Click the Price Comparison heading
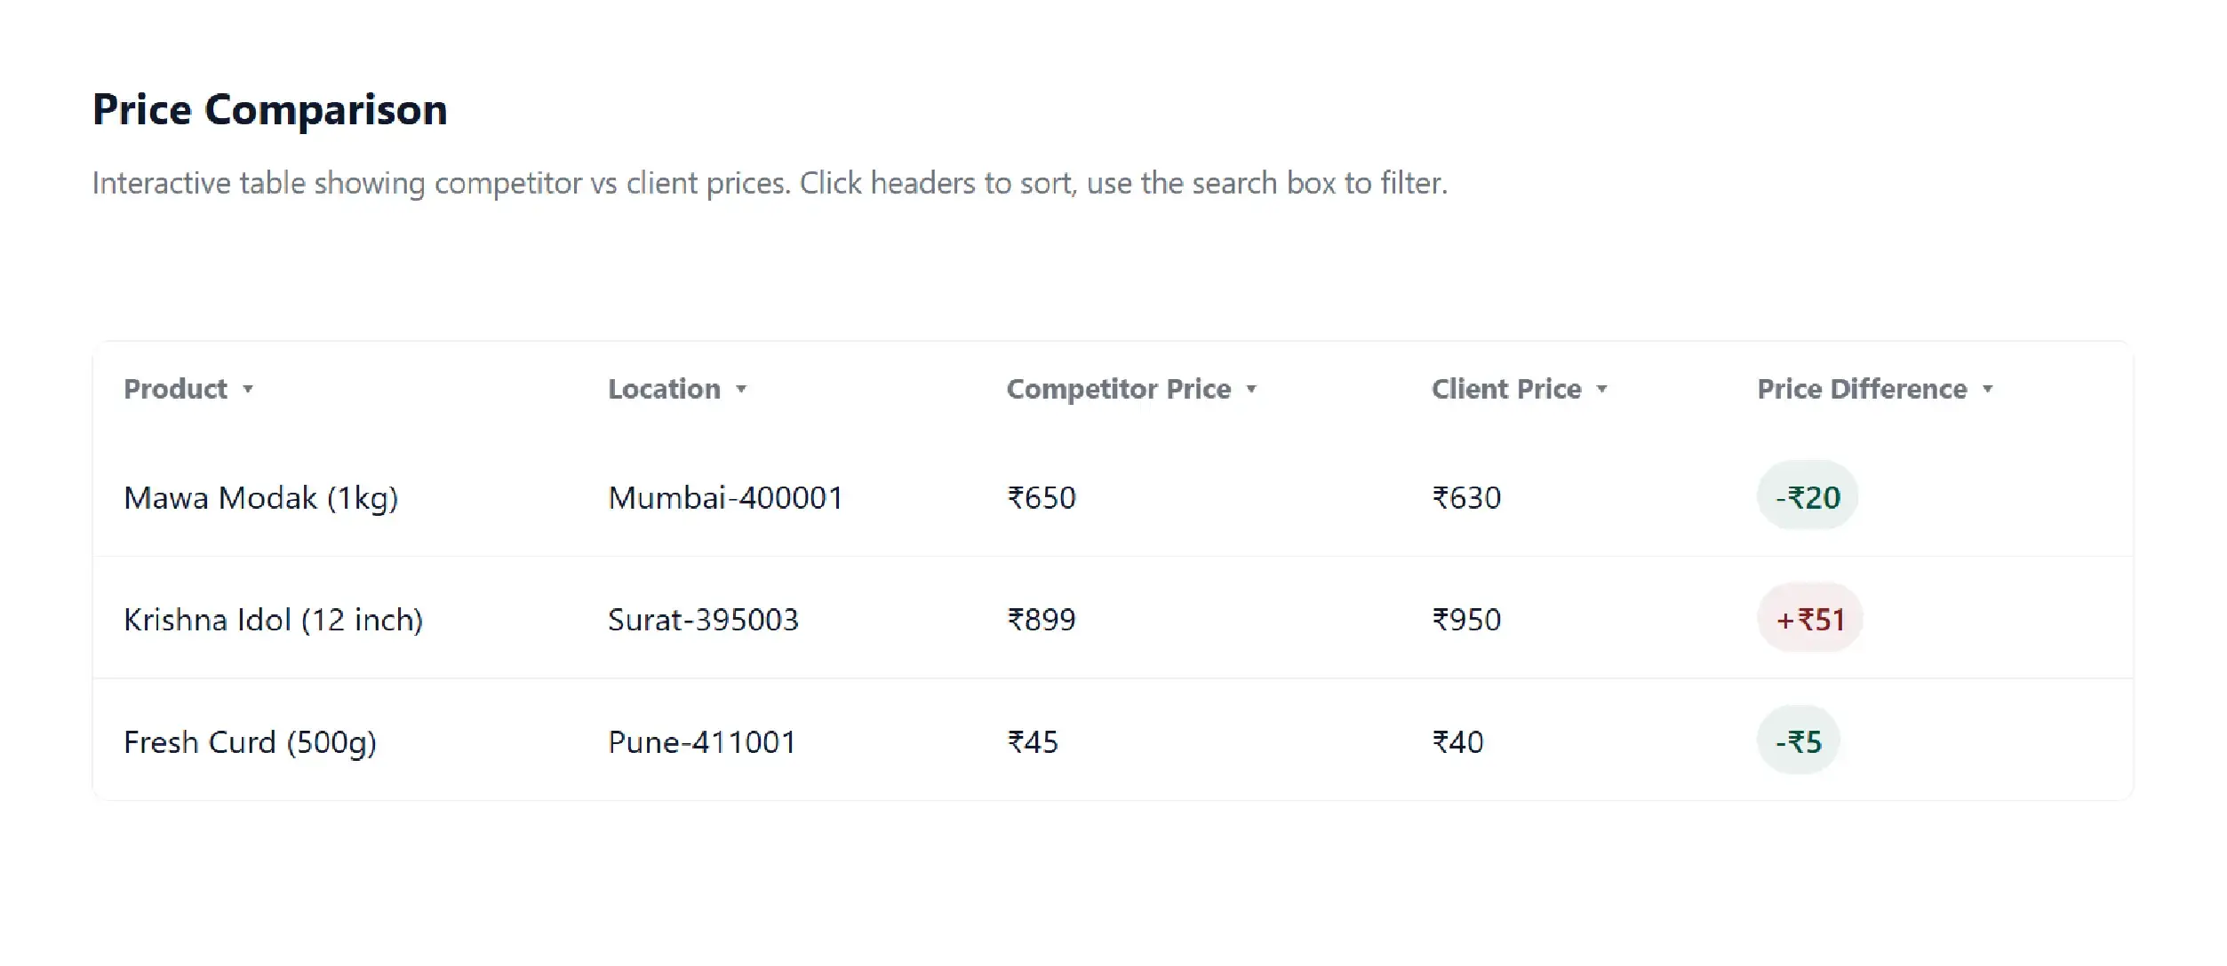This screenshot has width=2227, height=966. pos(270,110)
